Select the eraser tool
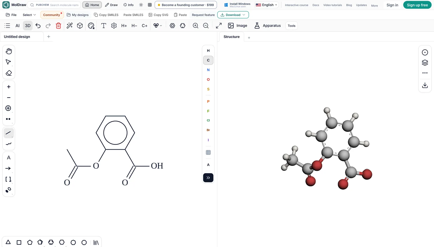This screenshot has height=247, width=434. click(x=9, y=73)
